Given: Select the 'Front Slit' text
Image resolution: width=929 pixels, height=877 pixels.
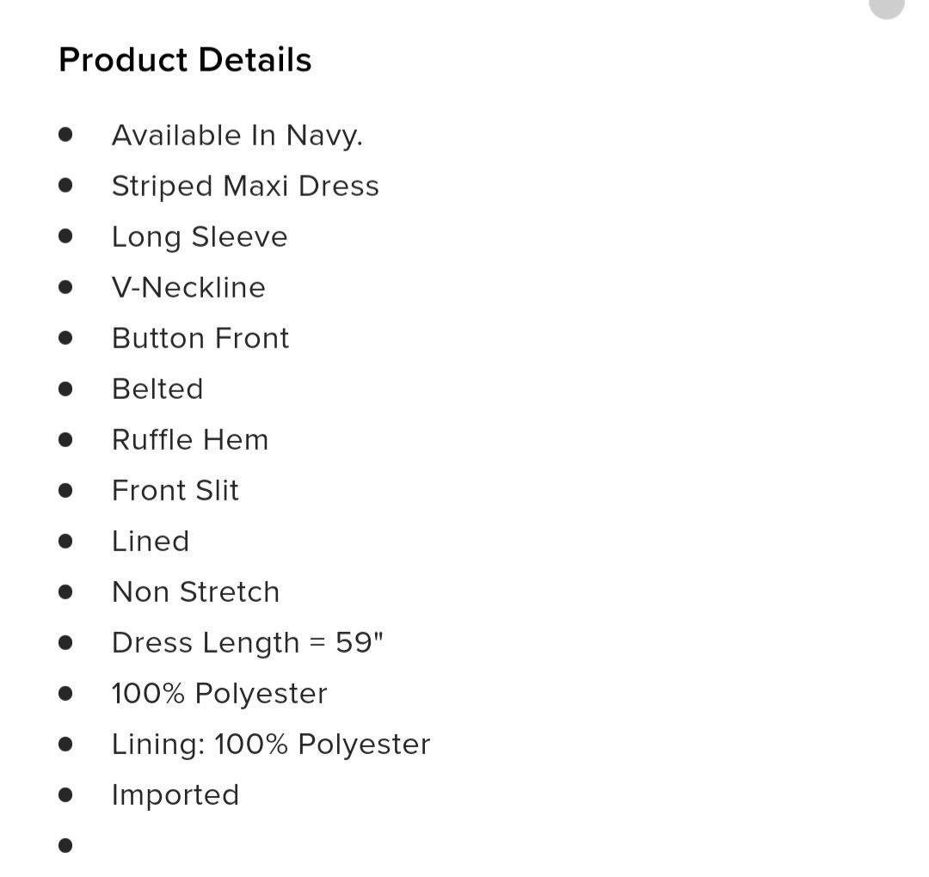Looking at the screenshot, I should click(175, 490).
